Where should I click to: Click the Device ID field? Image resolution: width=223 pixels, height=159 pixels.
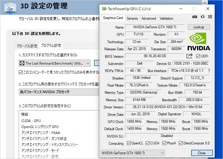[x=191, y=63]
